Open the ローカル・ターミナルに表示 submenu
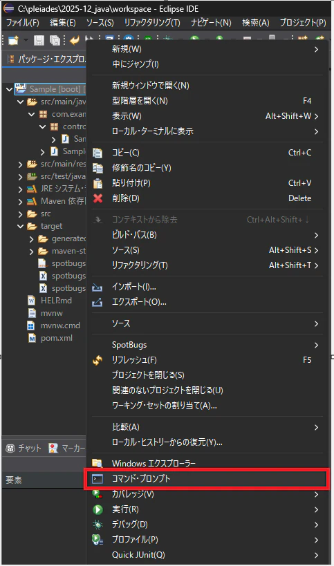The image size is (334, 566). [x=207, y=131]
